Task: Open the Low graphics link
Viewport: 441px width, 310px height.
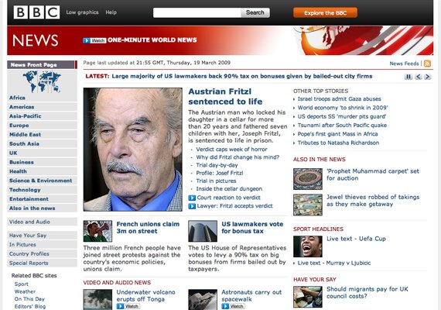Action: pos(83,12)
